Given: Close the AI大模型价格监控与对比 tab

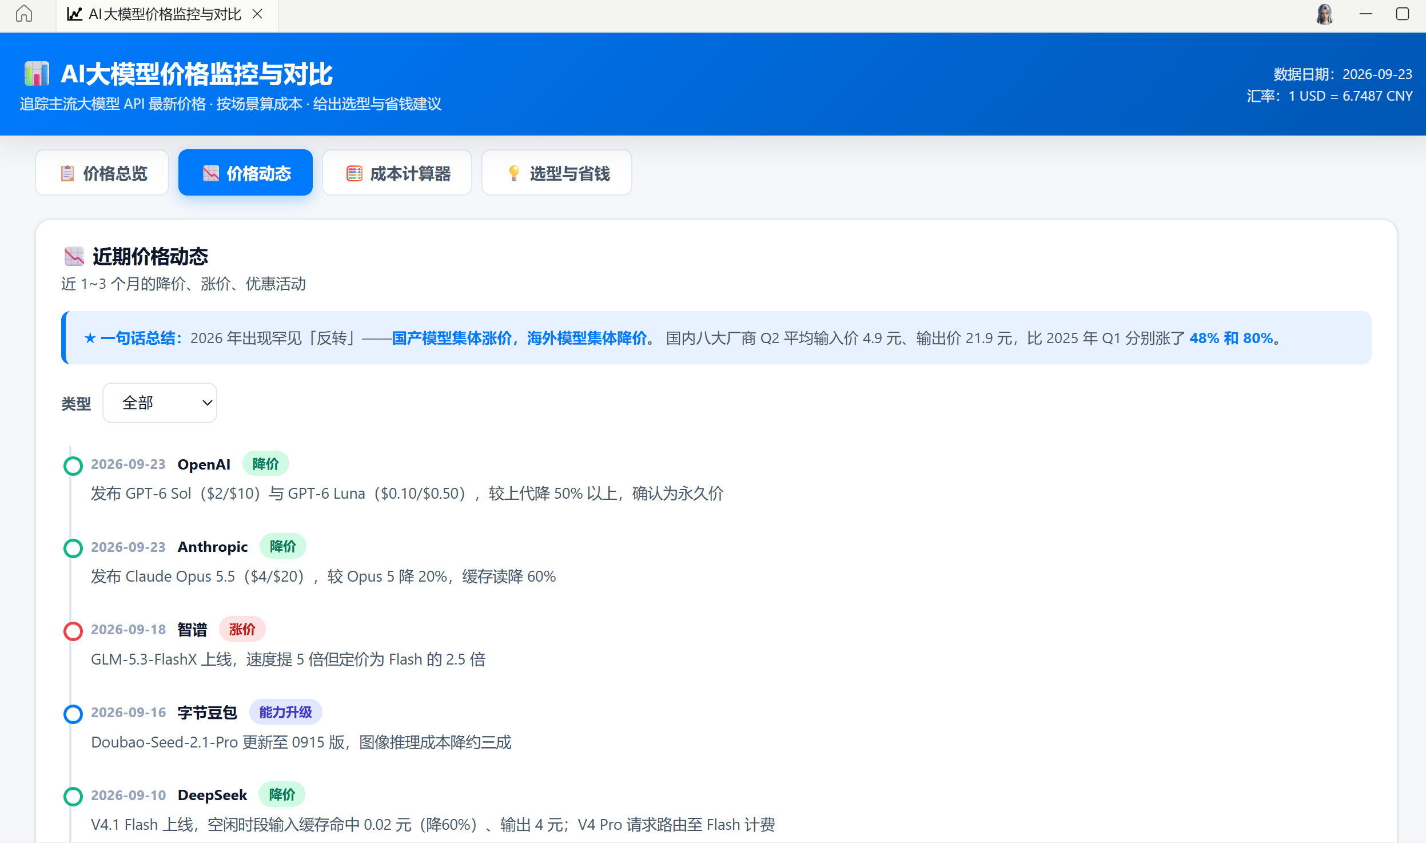Looking at the screenshot, I should tap(257, 14).
